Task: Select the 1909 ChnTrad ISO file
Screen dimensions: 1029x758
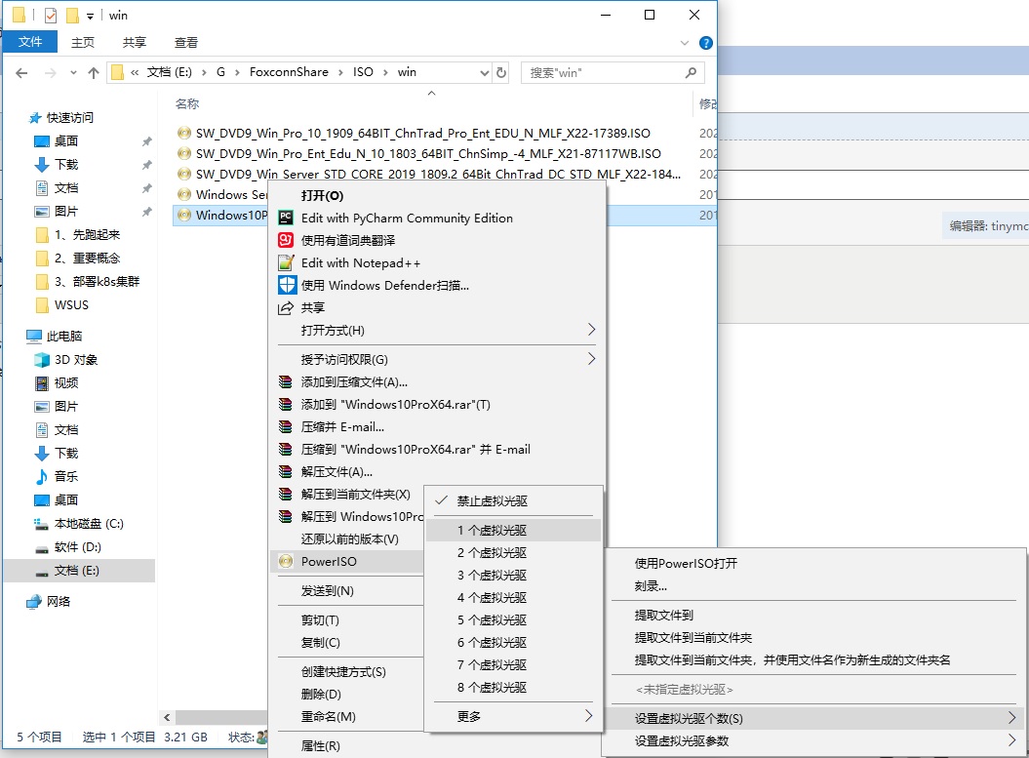Action: tap(422, 134)
